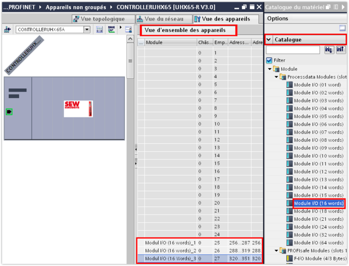Click the search downward icon in Catalogue
Screen dimensions: 349x266
coord(329,50)
